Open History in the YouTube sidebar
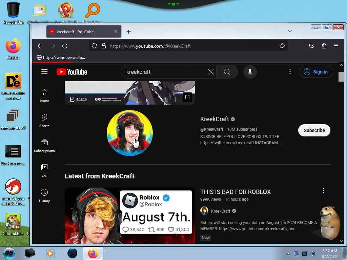Viewport: 347px width, 260px height. (44, 196)
